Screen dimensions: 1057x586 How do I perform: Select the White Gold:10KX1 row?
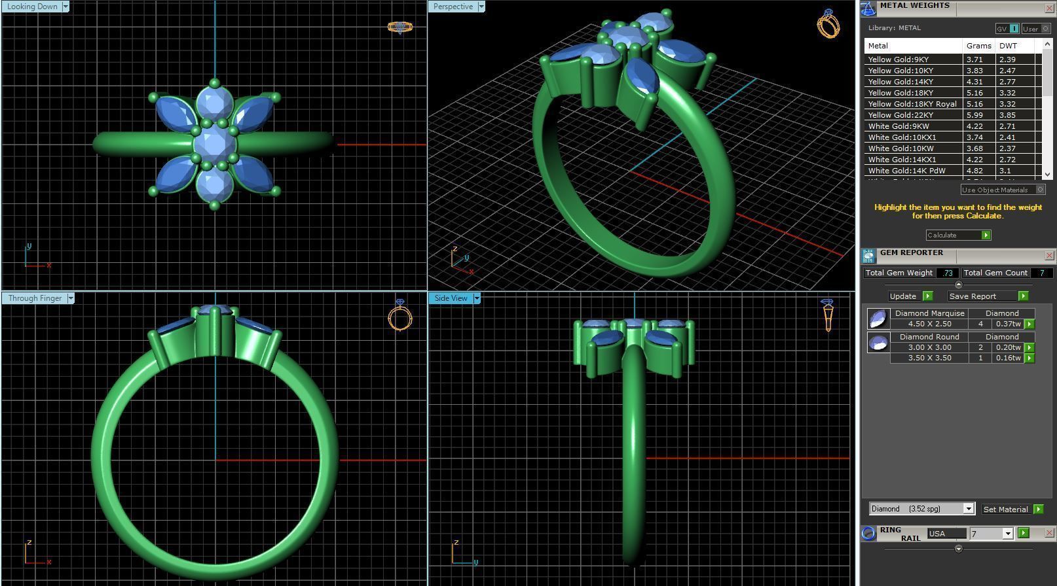point(953,137)
